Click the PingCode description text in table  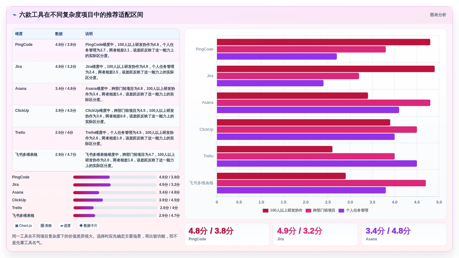[x=130, y=50]
